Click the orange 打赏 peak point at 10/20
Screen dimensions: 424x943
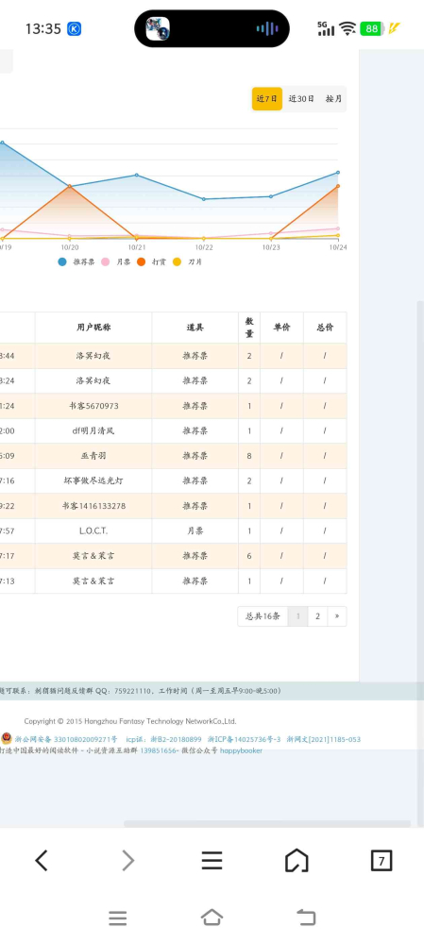pos(70,186)
